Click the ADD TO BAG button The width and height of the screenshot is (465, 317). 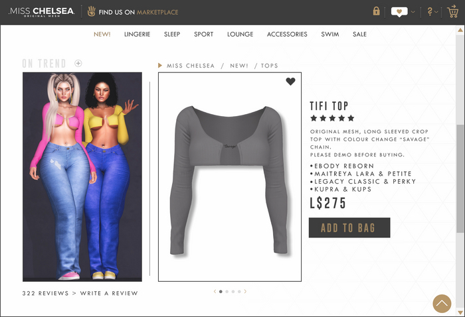[349, 227]
